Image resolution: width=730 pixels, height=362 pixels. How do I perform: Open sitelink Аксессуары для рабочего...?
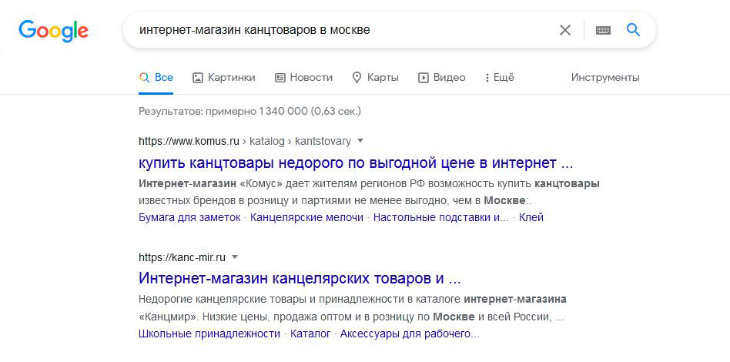tap(410, 334)
